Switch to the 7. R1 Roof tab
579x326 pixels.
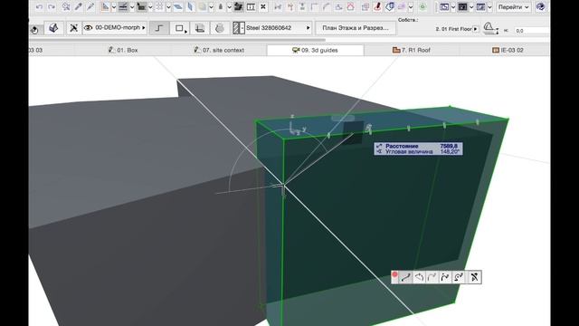click(x=412, y=50)
